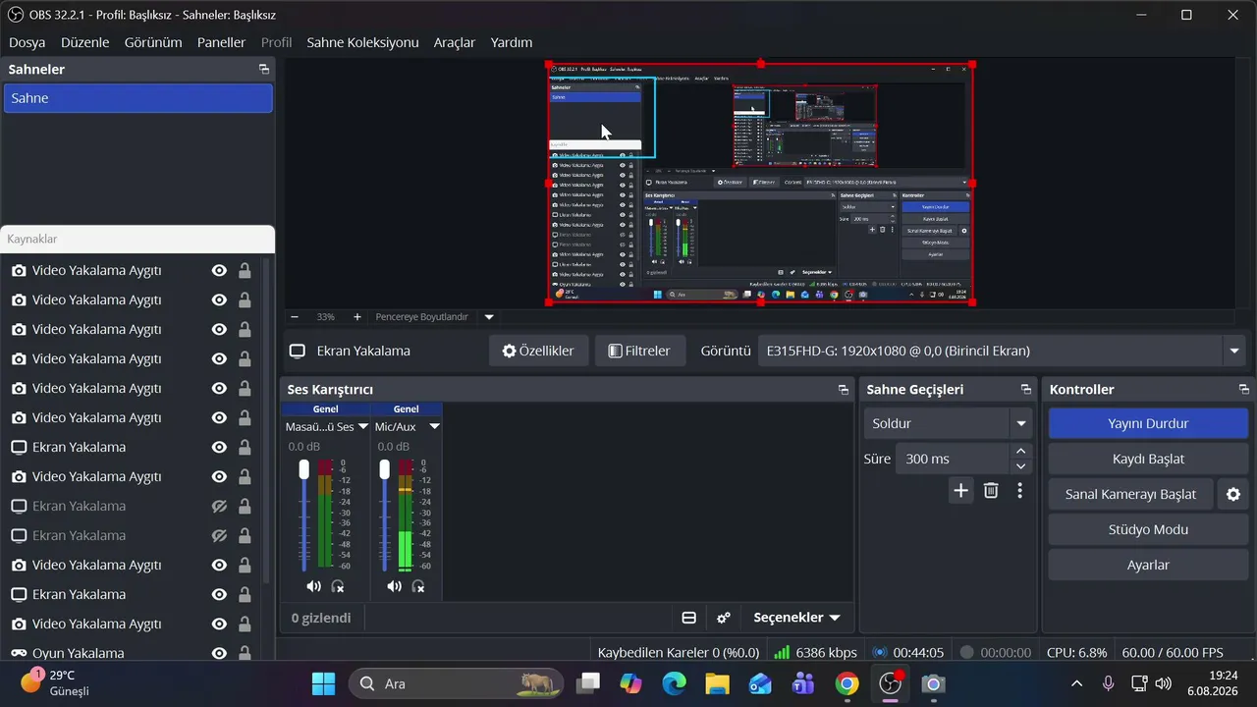This screenshot has width=1257, height=707.
Task: Toggle audio monitoring for Mic/Aux
Action: pyautogui.click(x=418, y=586)
